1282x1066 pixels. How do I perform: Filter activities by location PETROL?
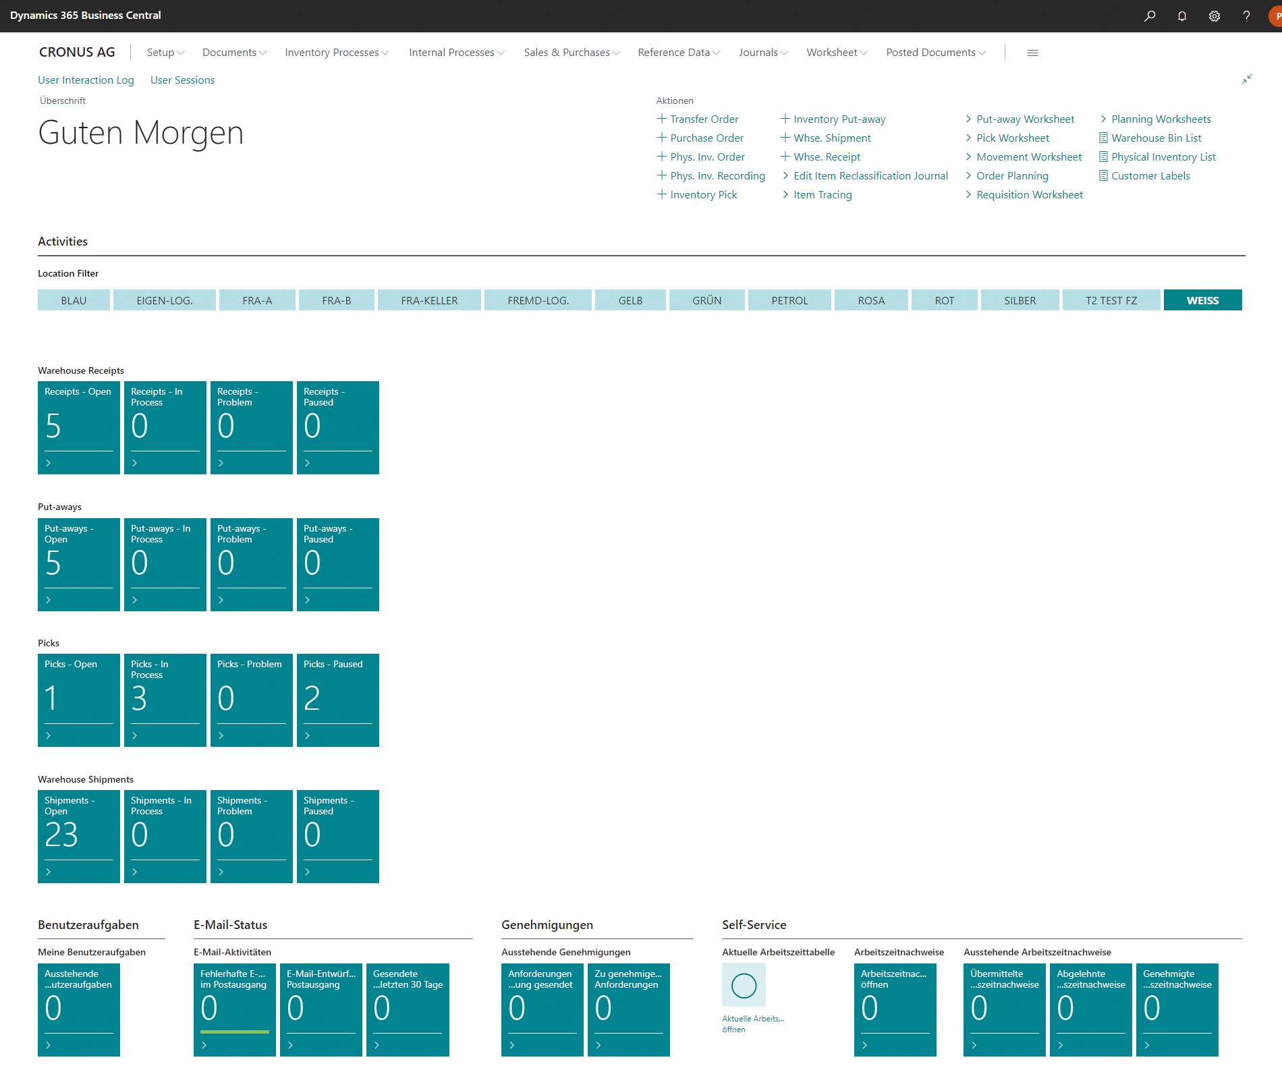789,300
